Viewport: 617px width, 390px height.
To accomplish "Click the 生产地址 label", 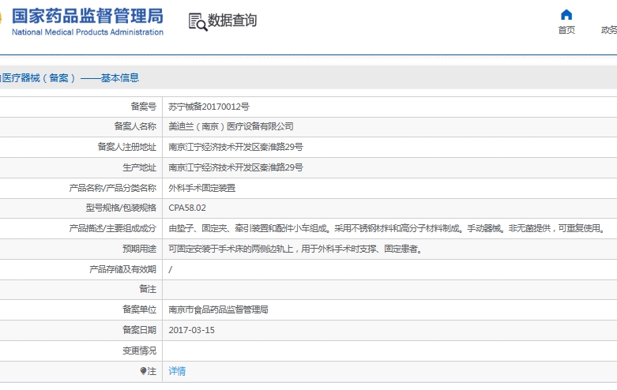I will (139, 167).
